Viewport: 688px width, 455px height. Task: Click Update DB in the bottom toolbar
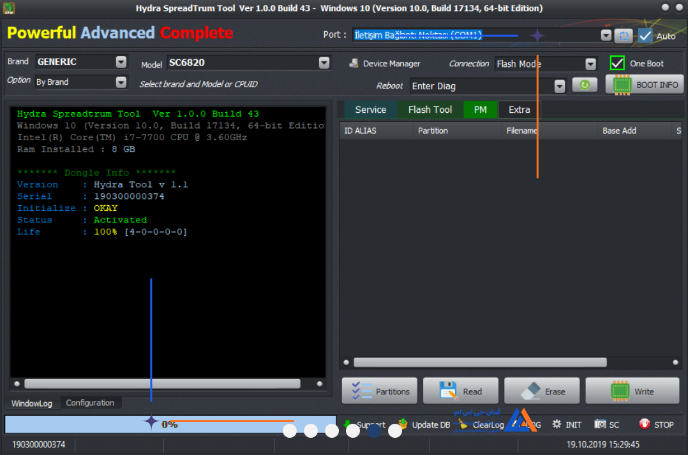tap(424, 424)
